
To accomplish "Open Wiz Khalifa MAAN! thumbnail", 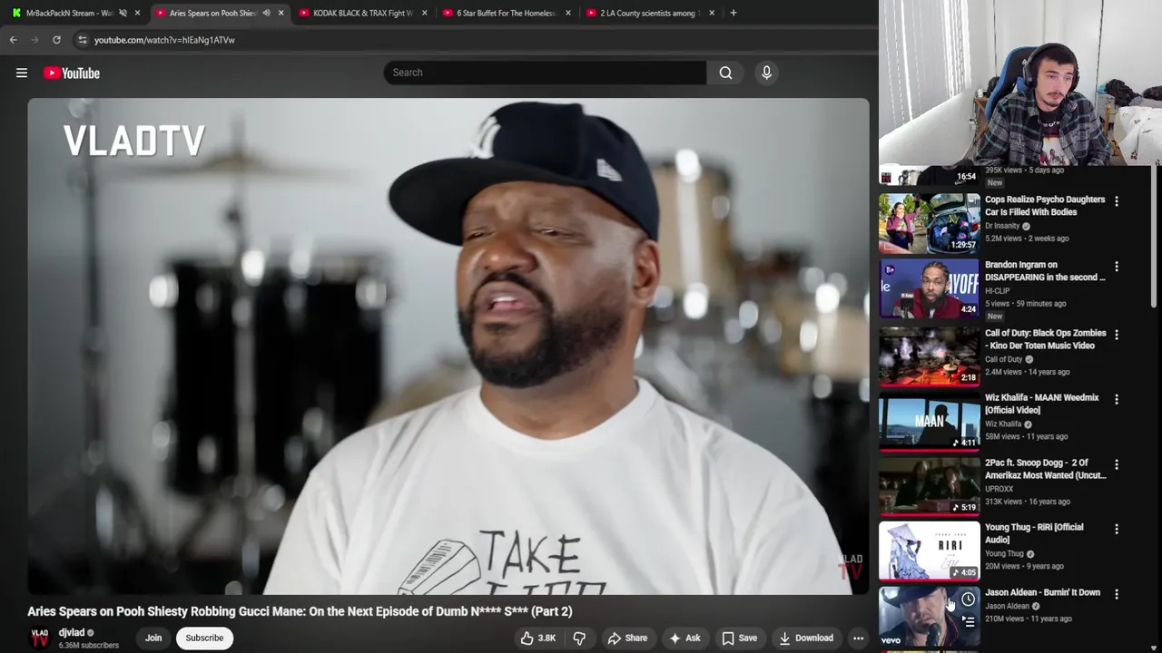I will point(929,421).
